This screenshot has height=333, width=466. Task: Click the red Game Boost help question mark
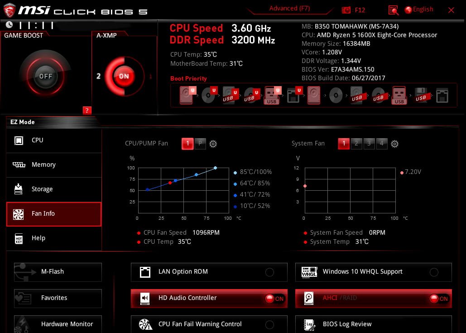(87, 110)
